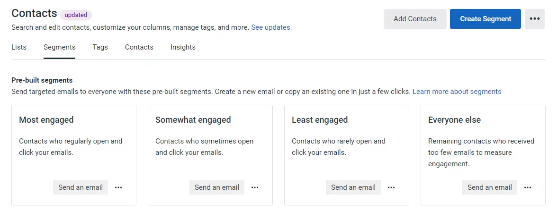Send an email to Least engaged segment
This screenshot has height=212, width=557.
pyautogui.click(x=353, y=187)
